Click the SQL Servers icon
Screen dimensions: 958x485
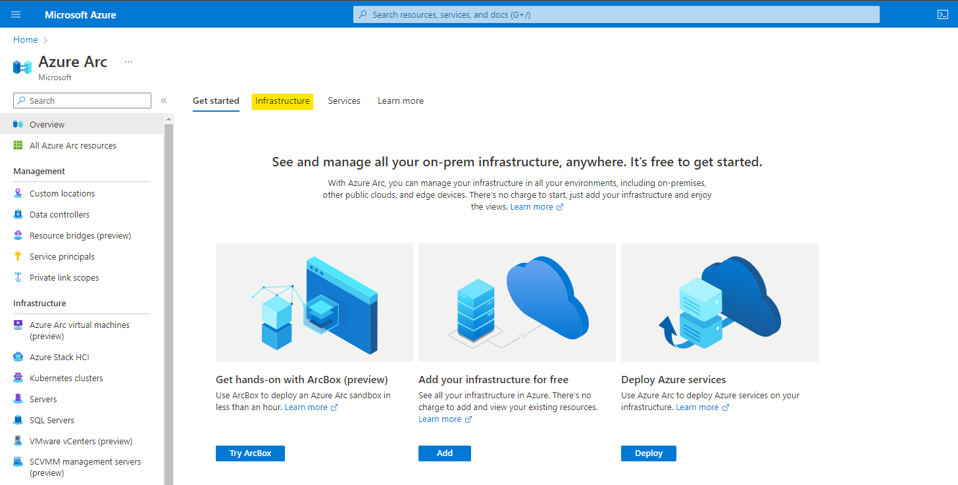18,420
